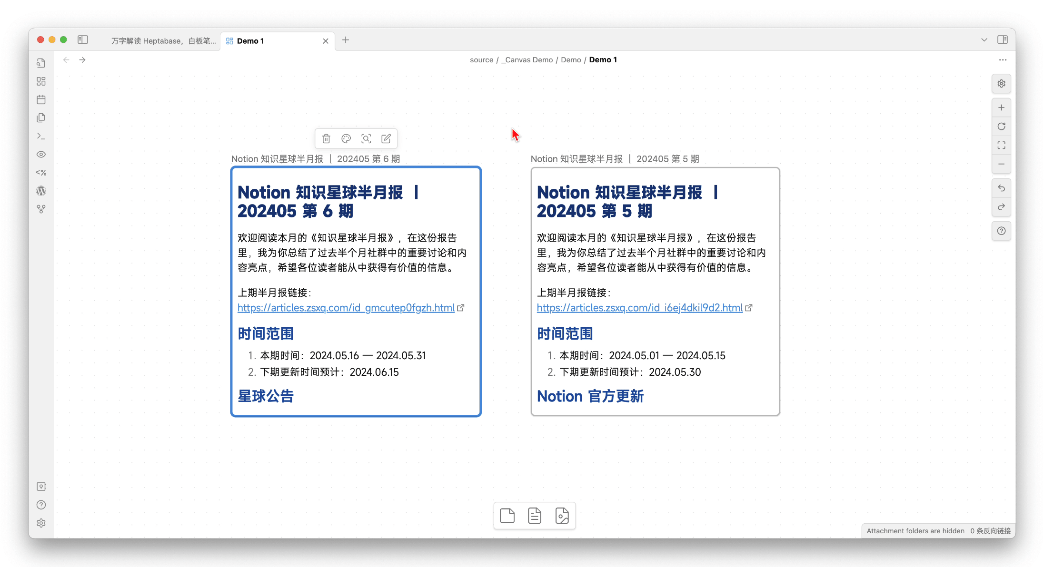
Task: Open link id_i6ej4dkil9d2.html in the 第 5 期 card
Action: 640,308
